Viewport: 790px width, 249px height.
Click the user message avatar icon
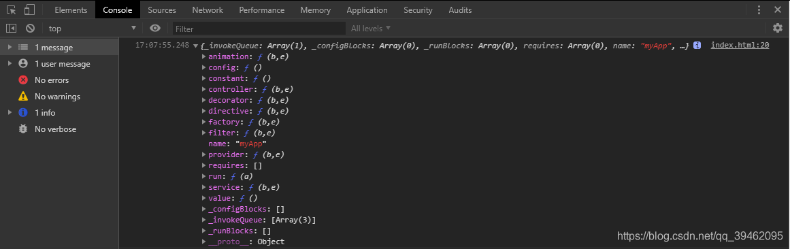tap(23, 64)
